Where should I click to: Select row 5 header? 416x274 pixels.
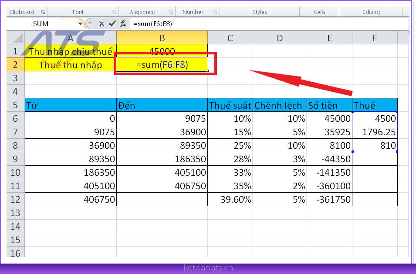[15, 105]
